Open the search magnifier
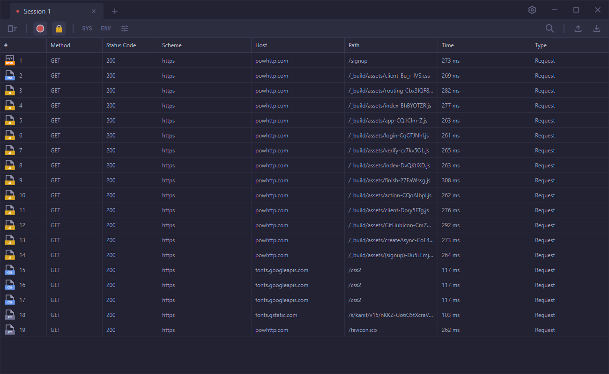Viewport: 609px width, 374px height. click(x=550, y=29)
